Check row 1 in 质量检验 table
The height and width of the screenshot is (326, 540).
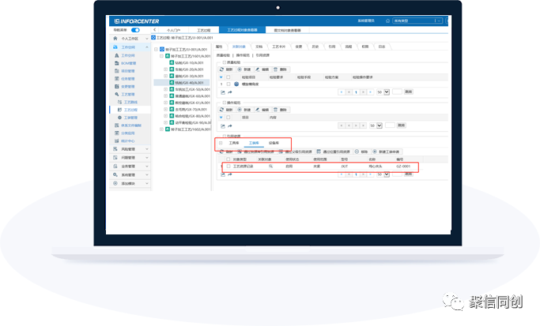click(x=228, y=84)
